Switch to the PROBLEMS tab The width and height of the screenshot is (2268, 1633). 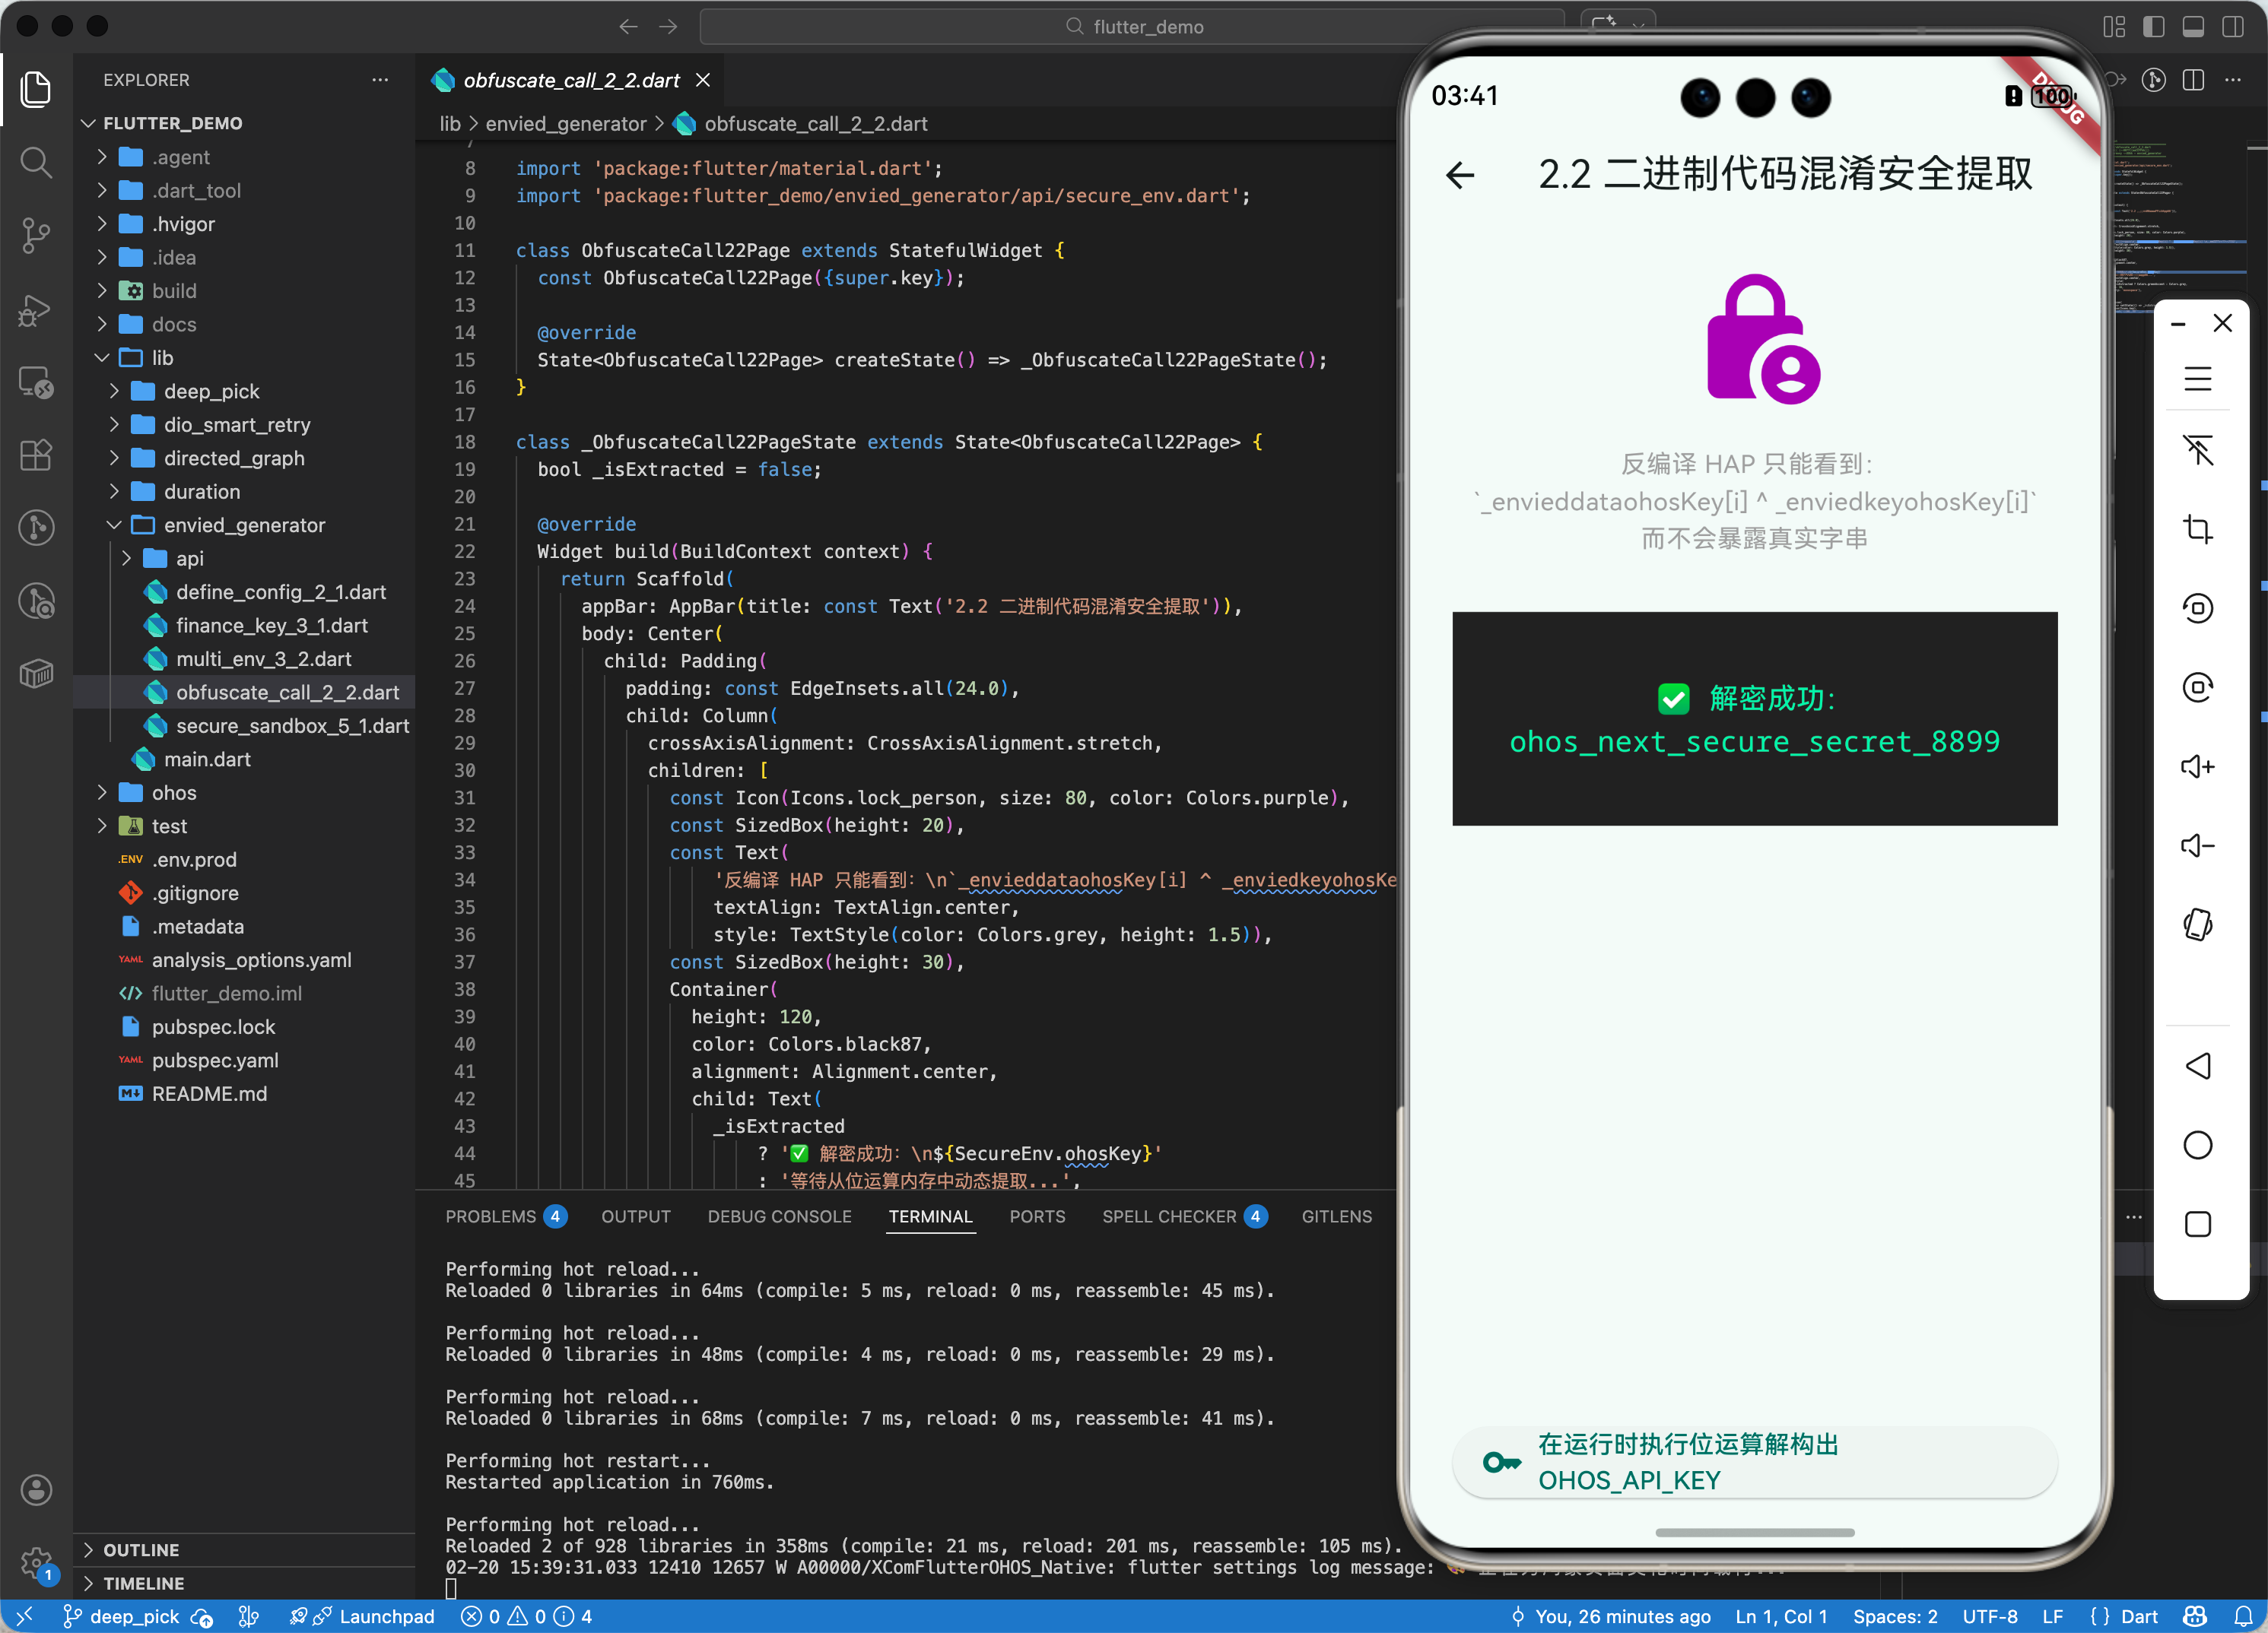pos(490,1216)
